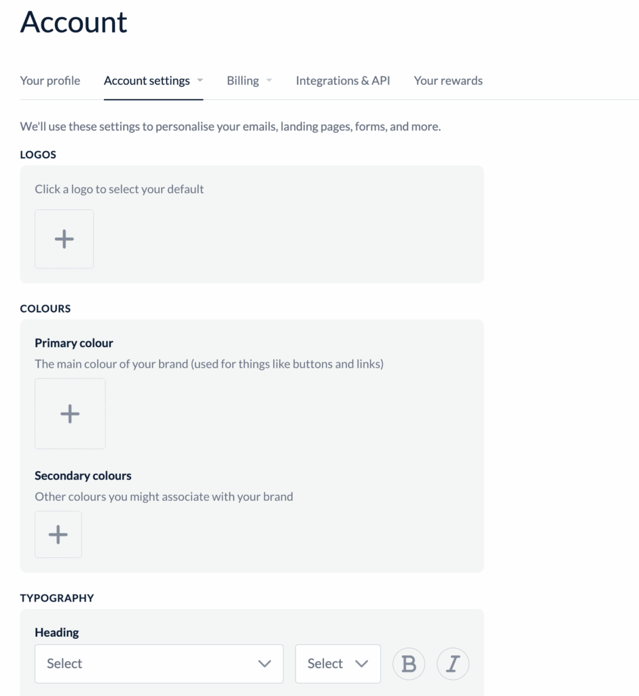Image resolution: width=639 pixels, height=696 pixels.
Task: Toggle italic for Heading typography
Action: [453, 663]
